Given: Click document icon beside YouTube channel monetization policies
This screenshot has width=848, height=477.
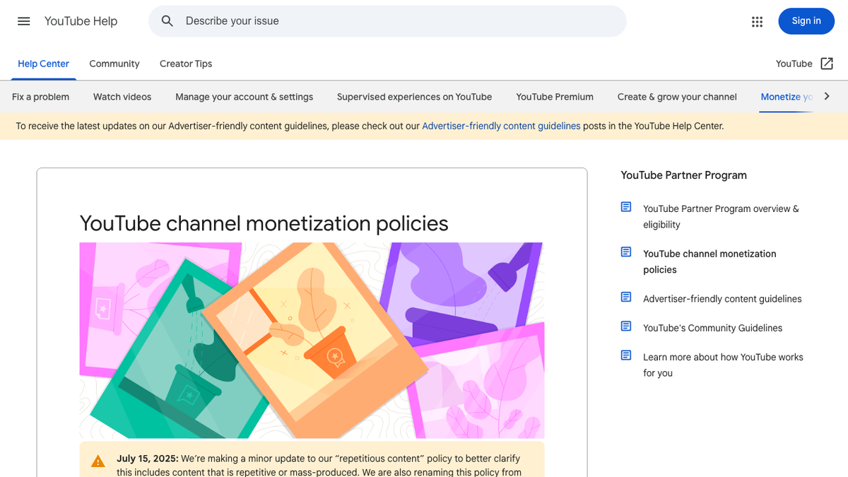Looking at the screenshot, I should [626, 252].
